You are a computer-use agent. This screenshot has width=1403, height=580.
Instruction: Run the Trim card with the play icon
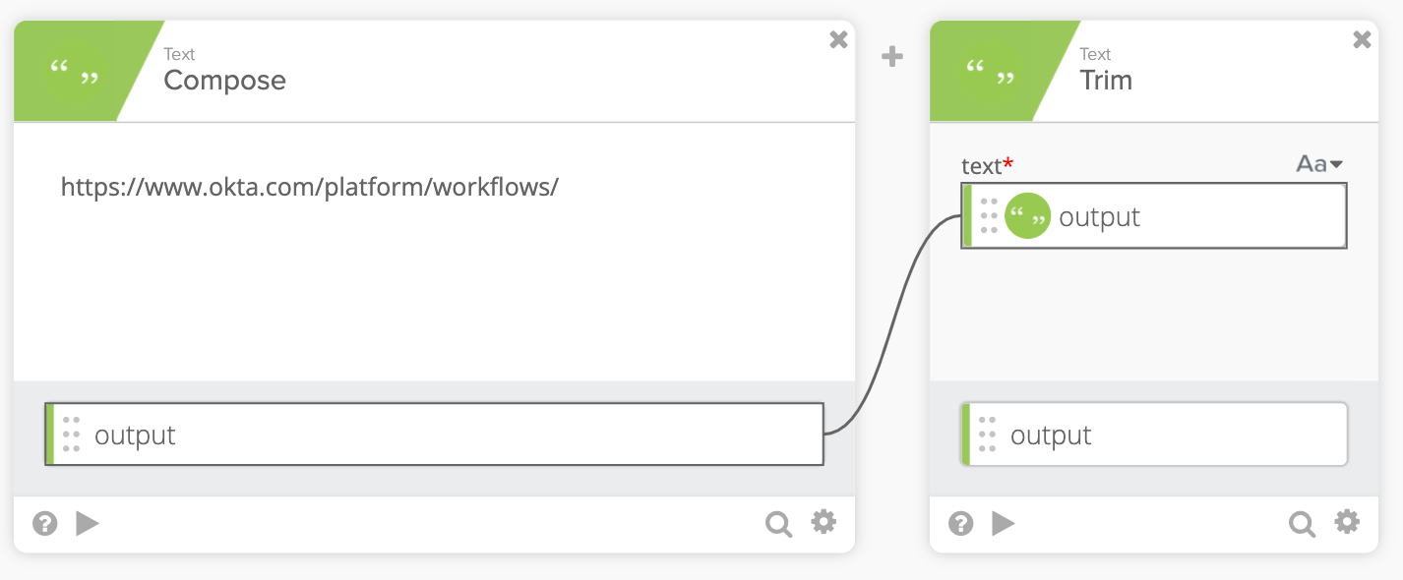[1004, 524]
